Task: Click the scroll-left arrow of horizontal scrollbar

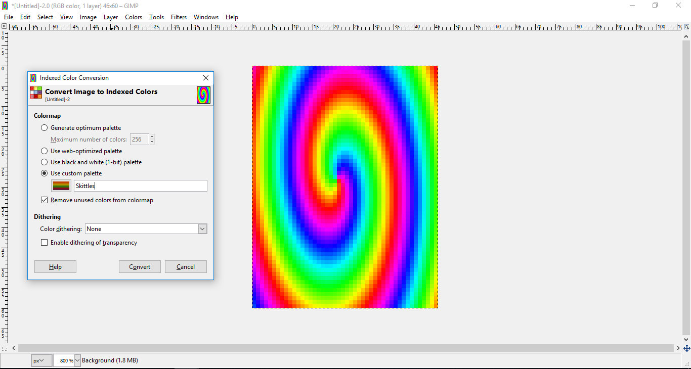Action: [14, 348]
